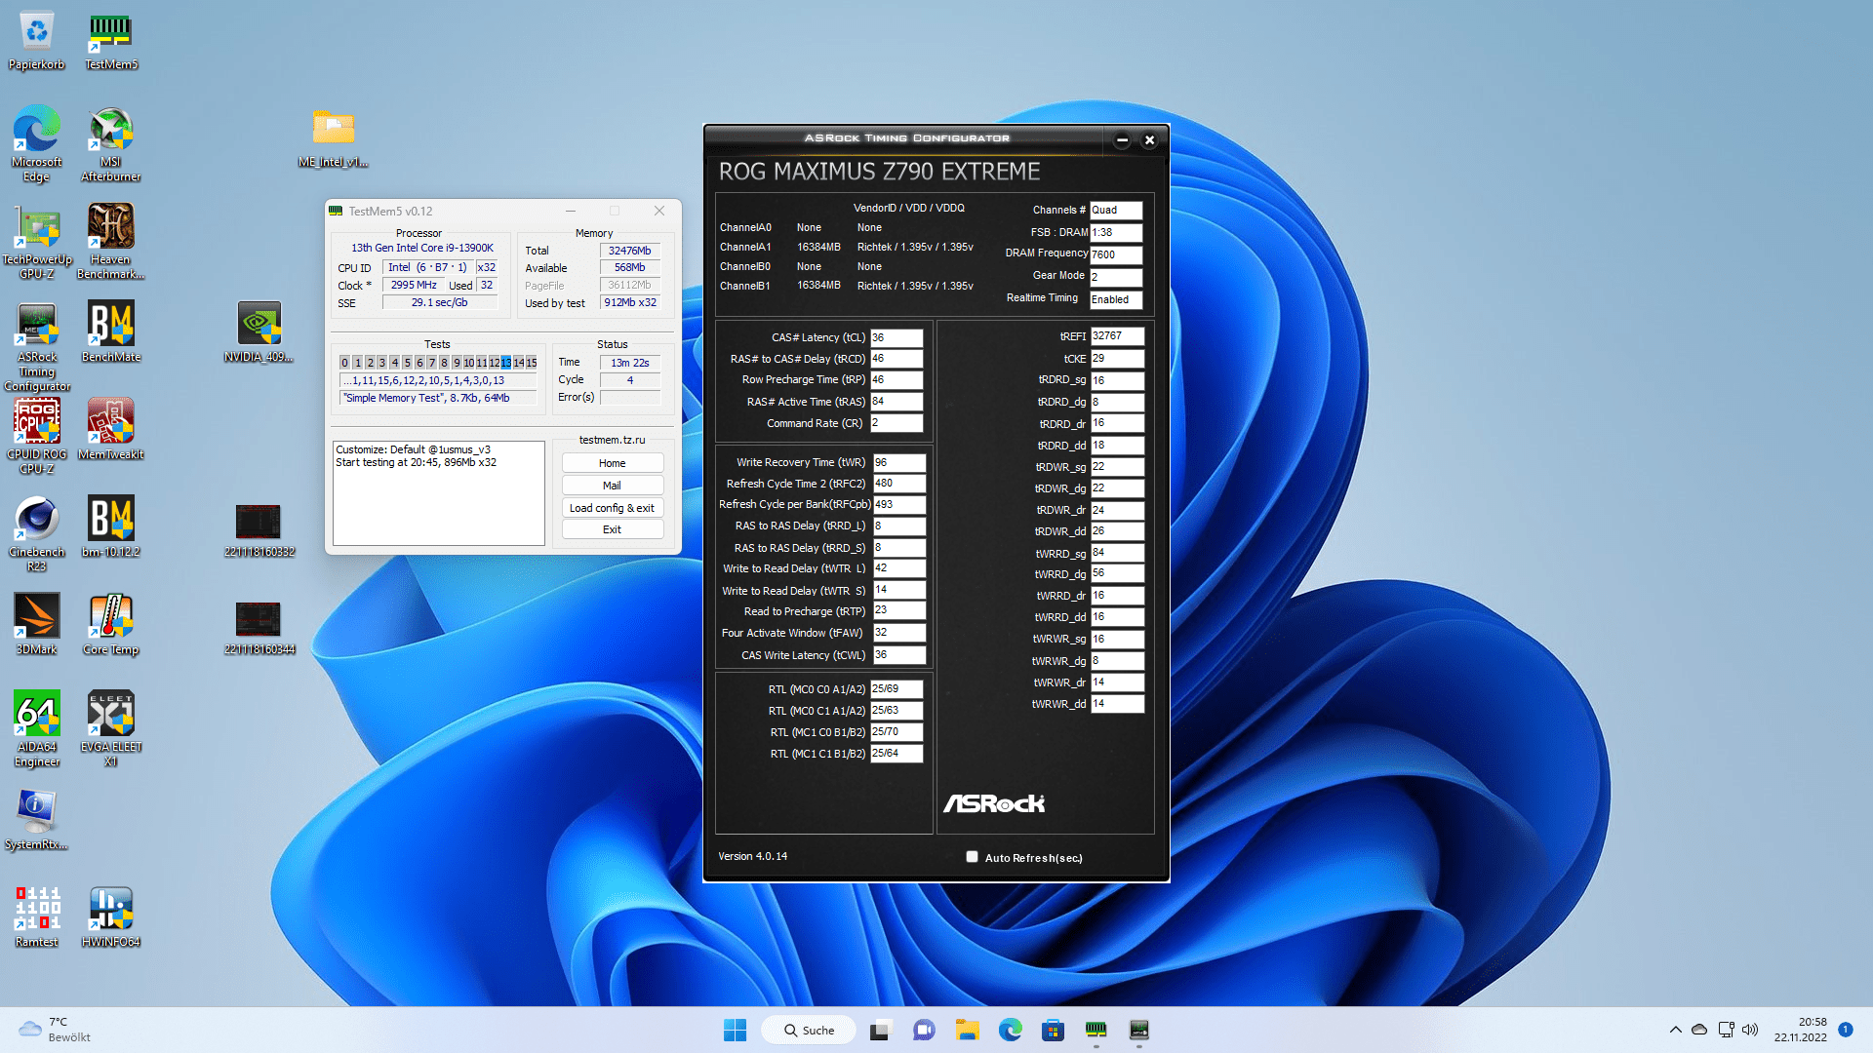Click the RAS# Active Time (tRAS) field
1873x1053 pixels.
896,402
